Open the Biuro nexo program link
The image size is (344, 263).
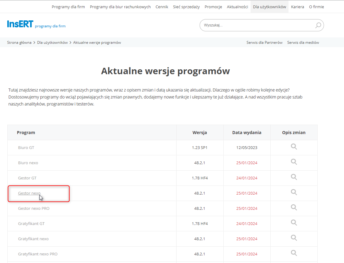click(x=28, y=163)
